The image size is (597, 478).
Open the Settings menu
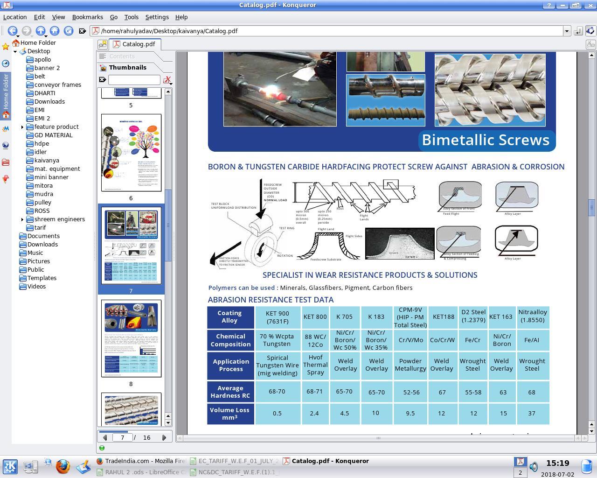[x=157, y=17]
